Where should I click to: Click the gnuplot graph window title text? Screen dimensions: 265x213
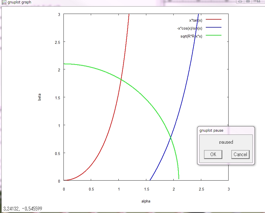[x=19, y=2]
